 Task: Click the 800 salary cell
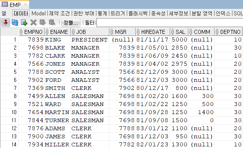179,88
